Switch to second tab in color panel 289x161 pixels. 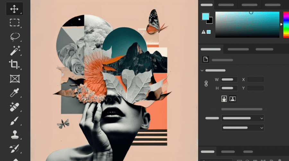tap(225, 5)
